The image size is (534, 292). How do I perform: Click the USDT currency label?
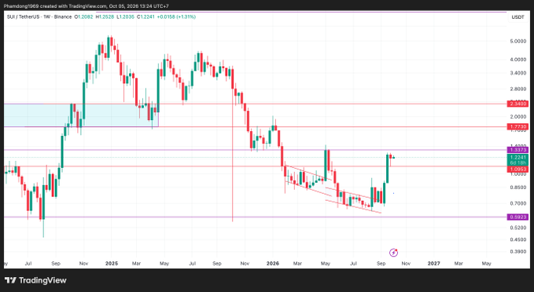[517, 17]
